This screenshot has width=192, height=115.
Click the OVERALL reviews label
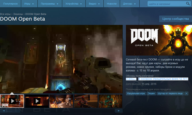pos(131,79)
